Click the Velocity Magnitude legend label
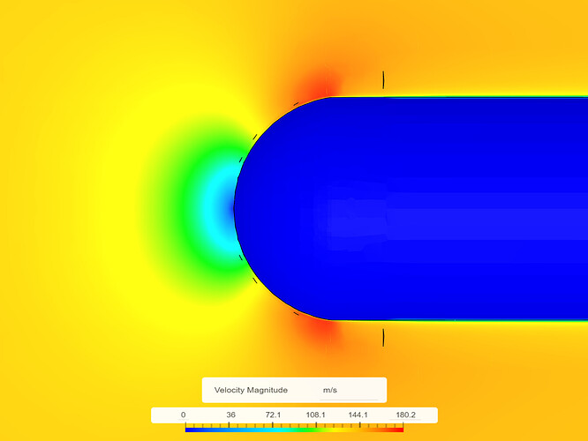The height and width of the screenshot is (441, 588). (x=251, y=390)
